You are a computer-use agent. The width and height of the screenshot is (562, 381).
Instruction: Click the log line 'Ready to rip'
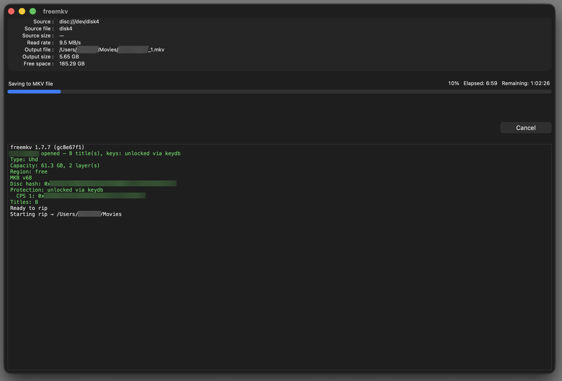coord(29,208)
